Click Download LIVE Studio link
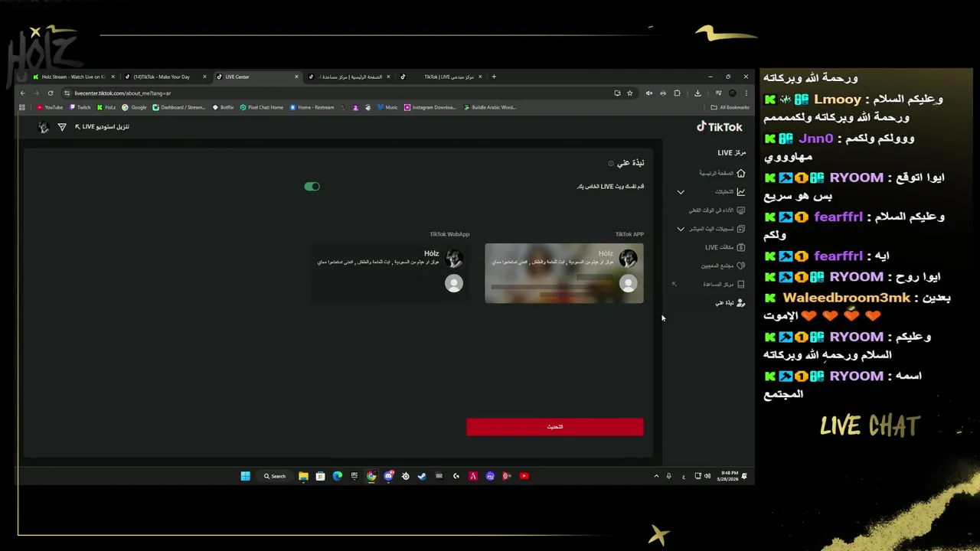Screen dimensions: 980x551 (102, 127)
